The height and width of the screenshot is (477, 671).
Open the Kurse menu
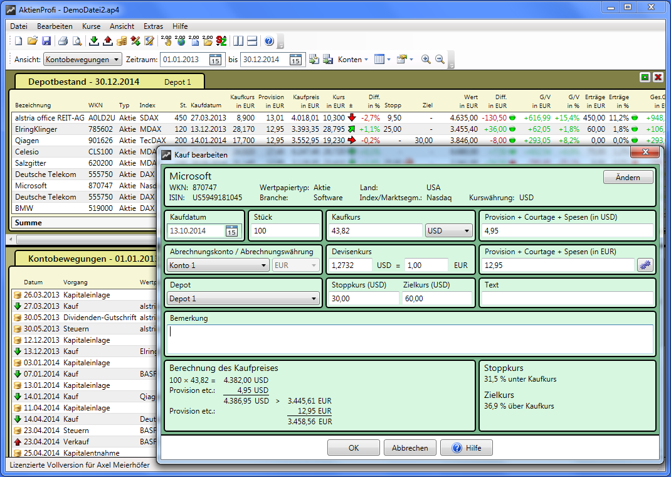[90, 26]
